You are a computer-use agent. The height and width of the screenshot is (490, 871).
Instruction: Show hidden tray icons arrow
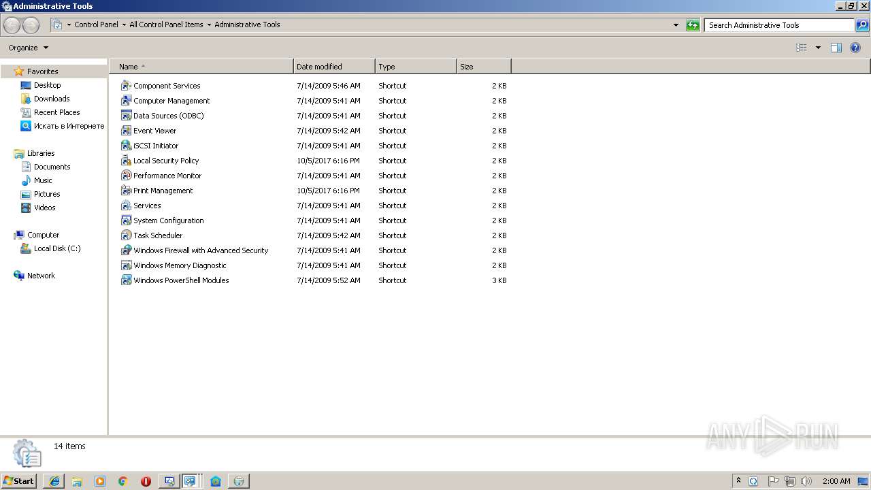point(738,481)
